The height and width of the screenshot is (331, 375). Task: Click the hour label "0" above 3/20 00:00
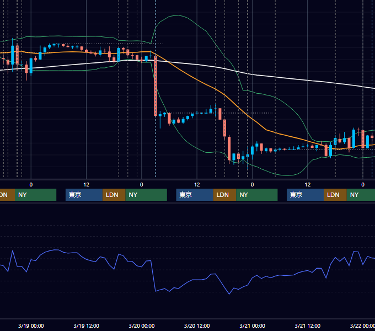[142, 185]
